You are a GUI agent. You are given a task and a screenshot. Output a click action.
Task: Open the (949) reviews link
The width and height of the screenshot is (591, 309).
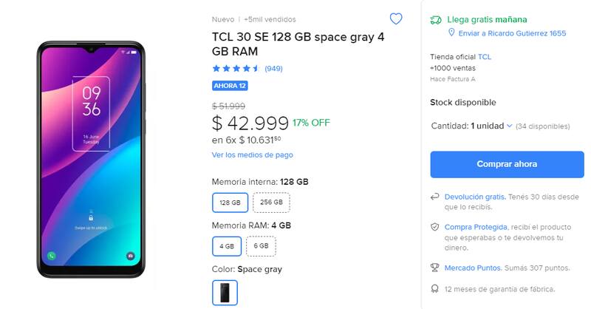[273, 69]
